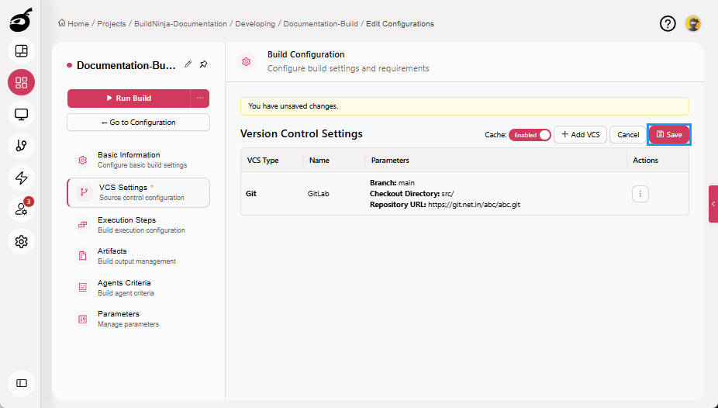The image size is (718, 408).
Task: Open the dashboard layout icon in sidebar
Action: (21, 51)
